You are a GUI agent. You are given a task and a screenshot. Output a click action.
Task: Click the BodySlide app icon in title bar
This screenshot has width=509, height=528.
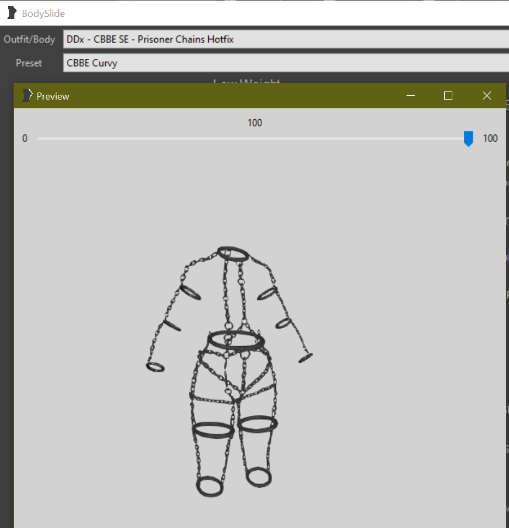(12, 13)
